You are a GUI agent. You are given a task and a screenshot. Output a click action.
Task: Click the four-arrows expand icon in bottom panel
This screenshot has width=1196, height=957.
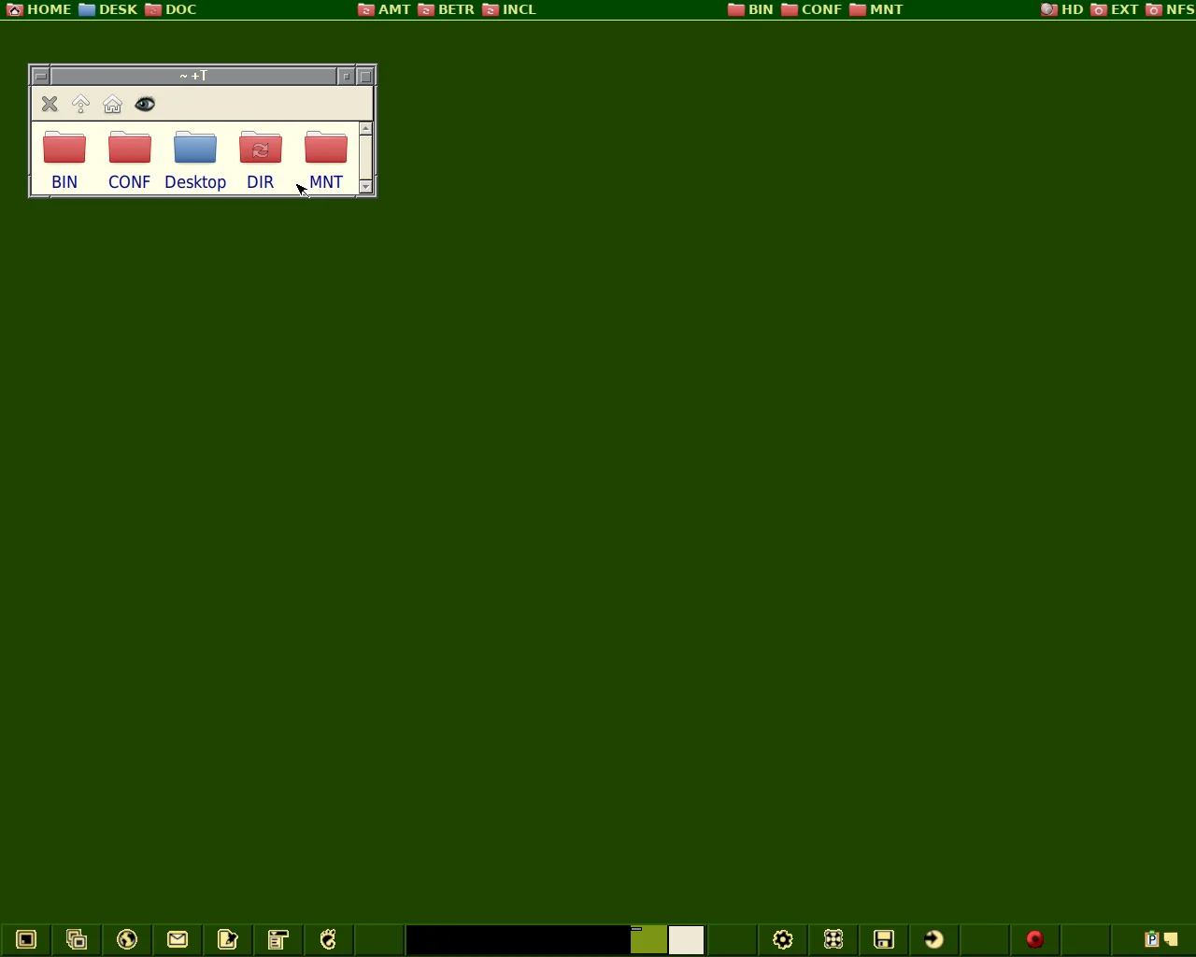(833, 939)
